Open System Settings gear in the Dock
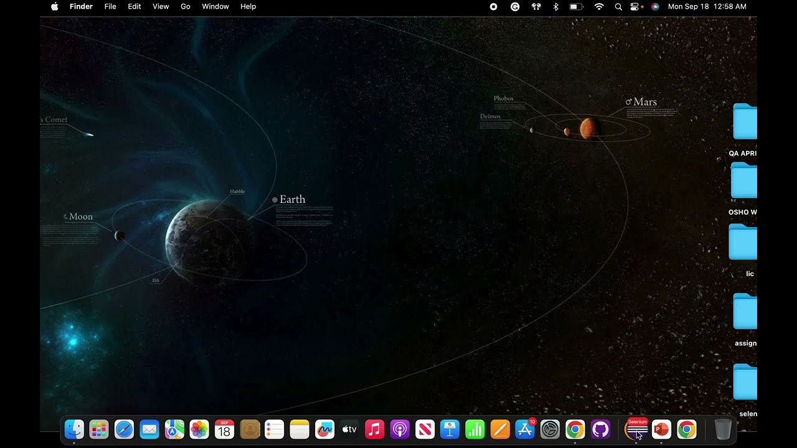797x448 pixels. point(550,429)
